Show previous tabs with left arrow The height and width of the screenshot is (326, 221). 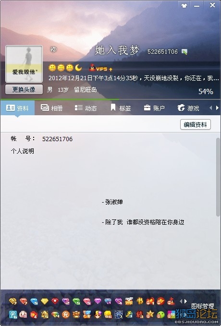(x=211, y=108)
